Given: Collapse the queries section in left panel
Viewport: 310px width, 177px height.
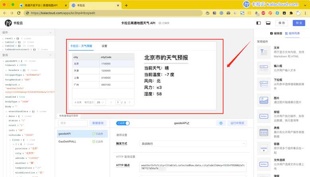Looking at the screenshot, I should point(50,55).
